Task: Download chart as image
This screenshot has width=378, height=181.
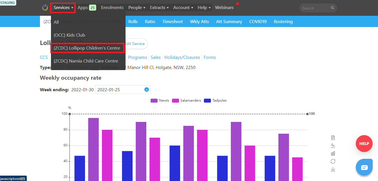Action: click(x=333, y=169)
